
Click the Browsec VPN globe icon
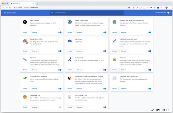[x=114, y=22]
